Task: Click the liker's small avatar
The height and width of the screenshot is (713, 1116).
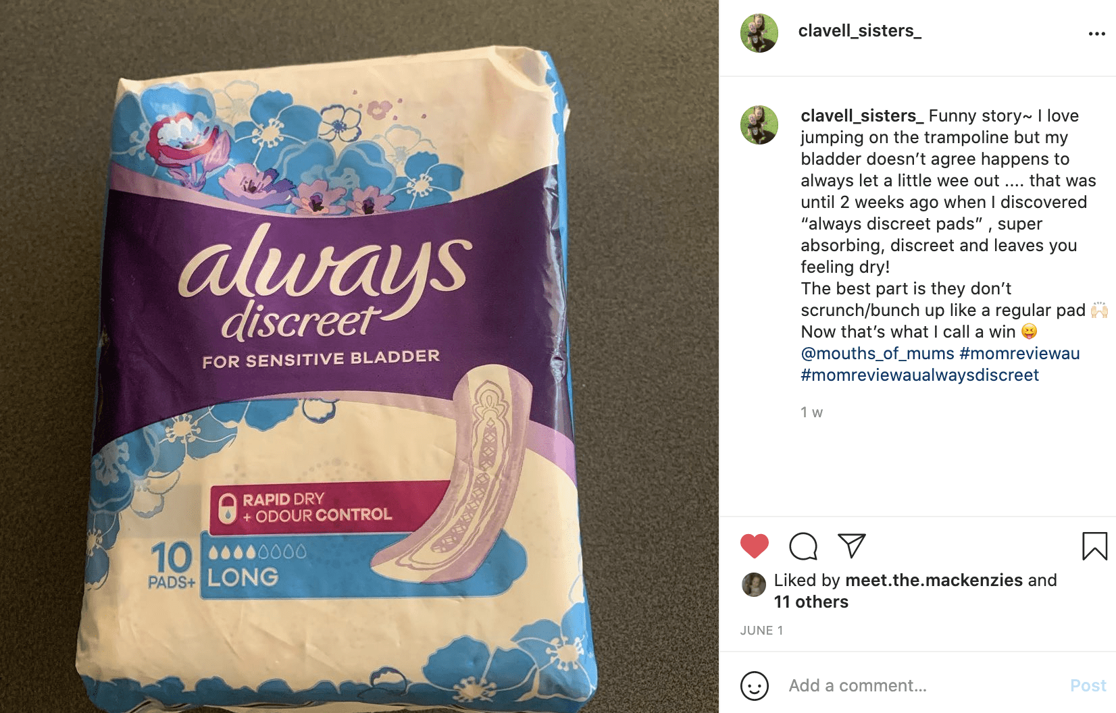Action: [x=754, y=585]
